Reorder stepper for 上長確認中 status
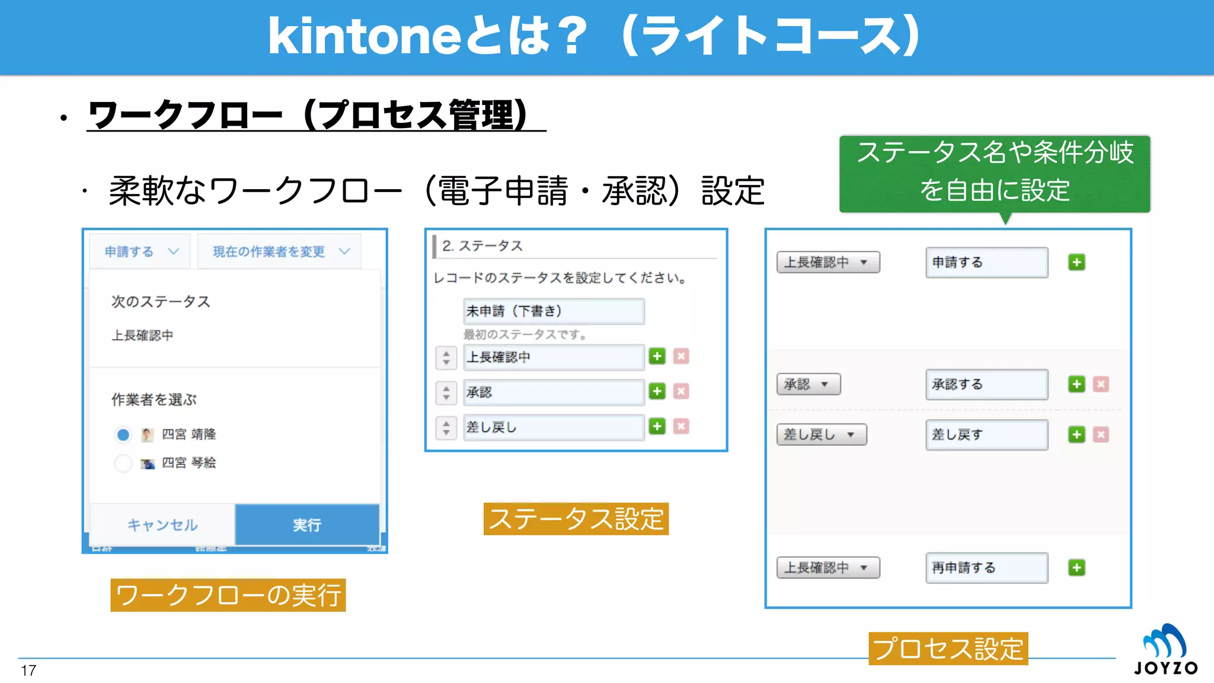The image size is (1214, 683). (446, 358)
